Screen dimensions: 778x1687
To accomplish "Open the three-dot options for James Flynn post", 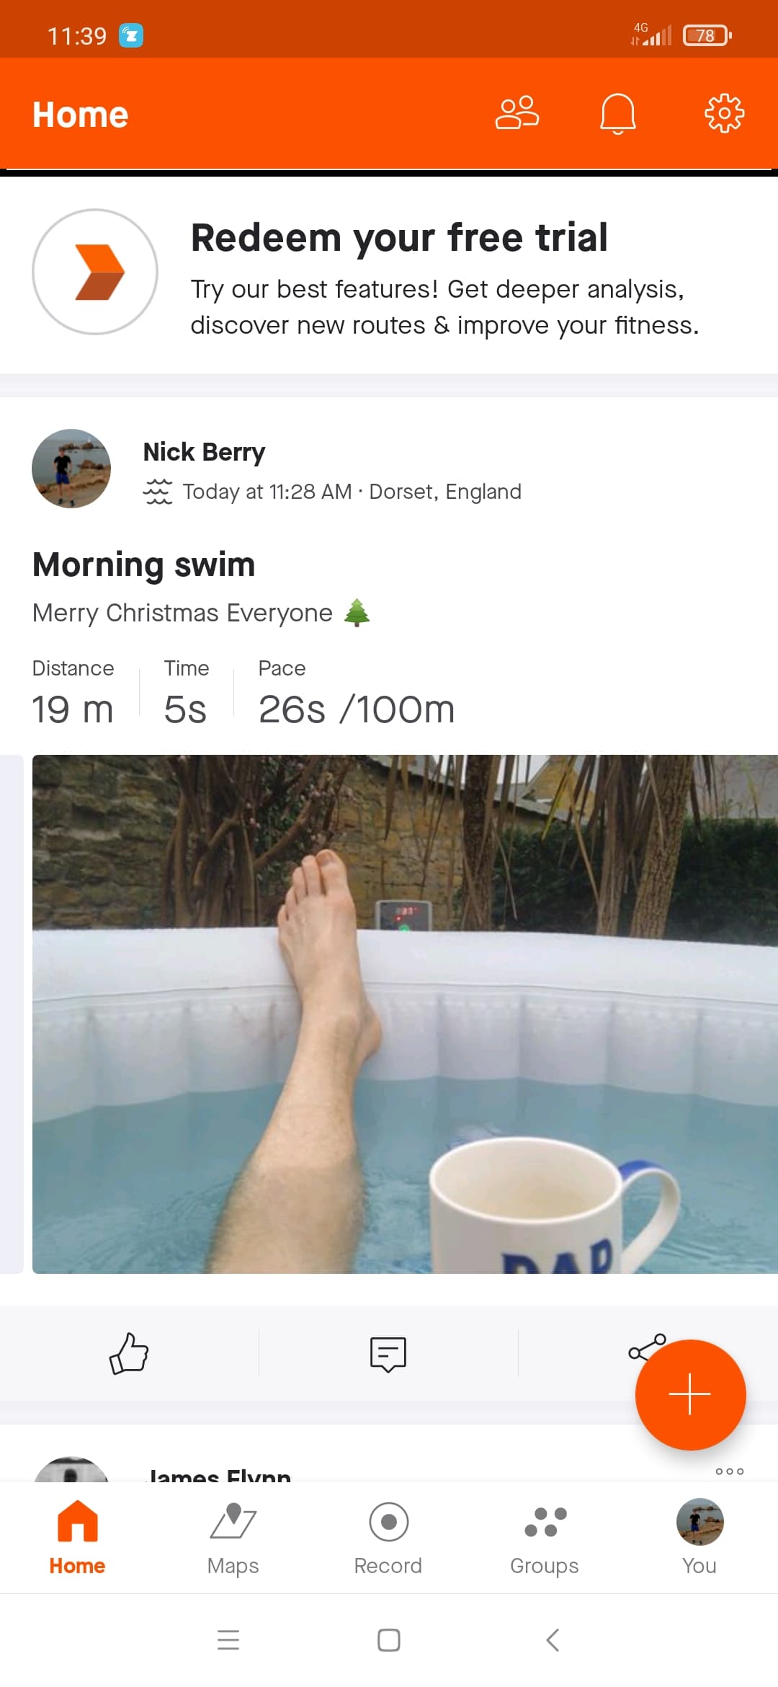I will [x=729, y=1471].
